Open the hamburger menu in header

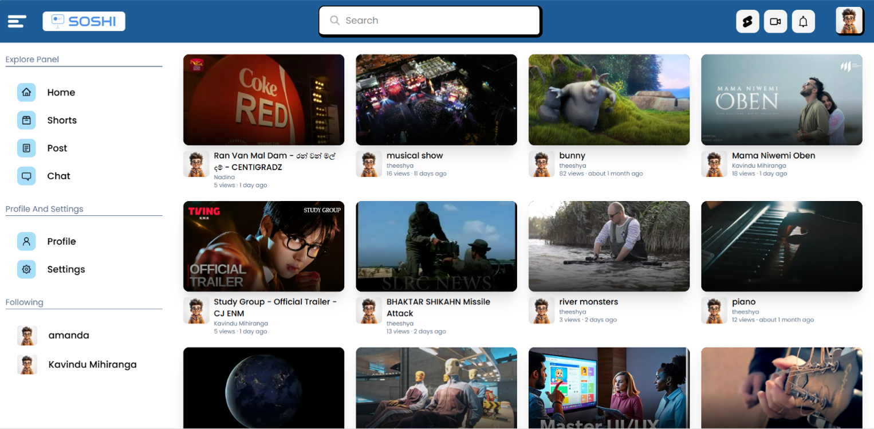pyautogui.click(x=17, y=21)
